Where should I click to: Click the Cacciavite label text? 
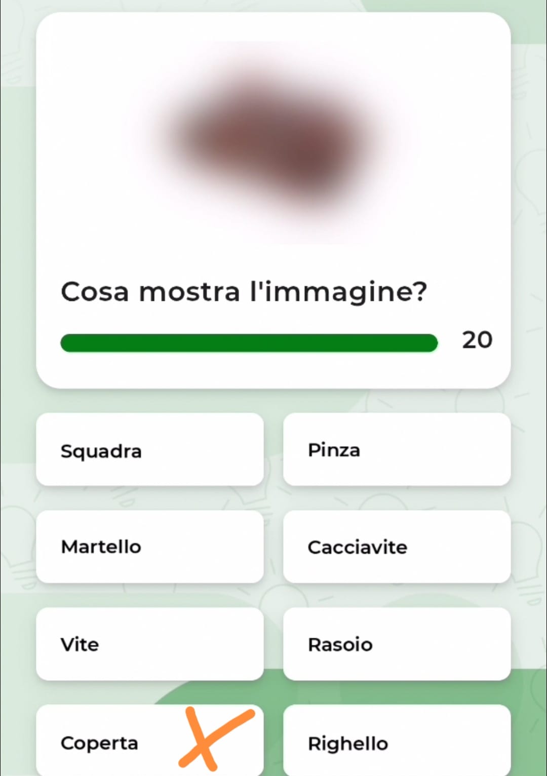(357, 548)
